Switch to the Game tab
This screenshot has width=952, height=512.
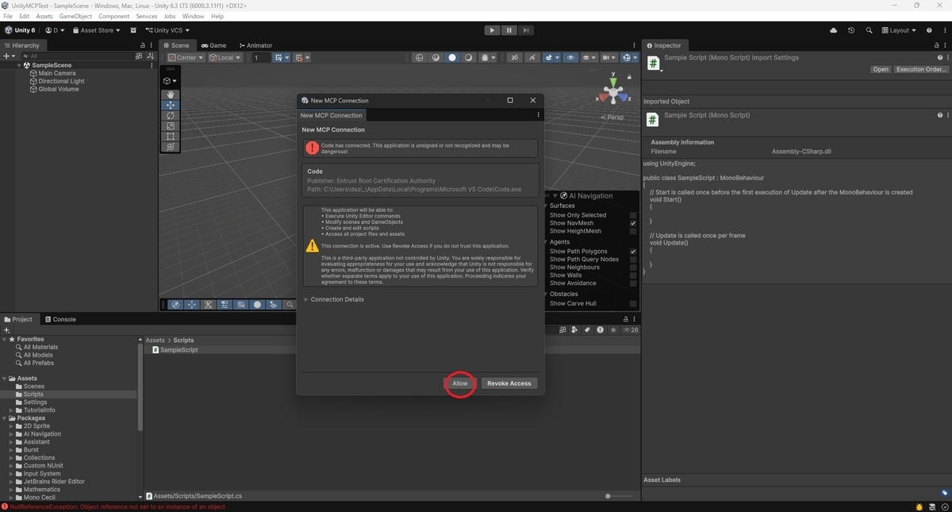(x=213, y=45)
